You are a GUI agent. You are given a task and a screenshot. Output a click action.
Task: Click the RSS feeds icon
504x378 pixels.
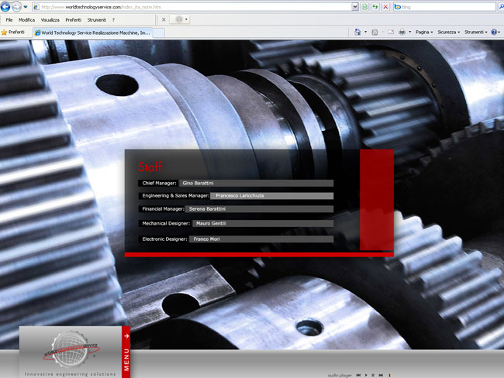375,32
